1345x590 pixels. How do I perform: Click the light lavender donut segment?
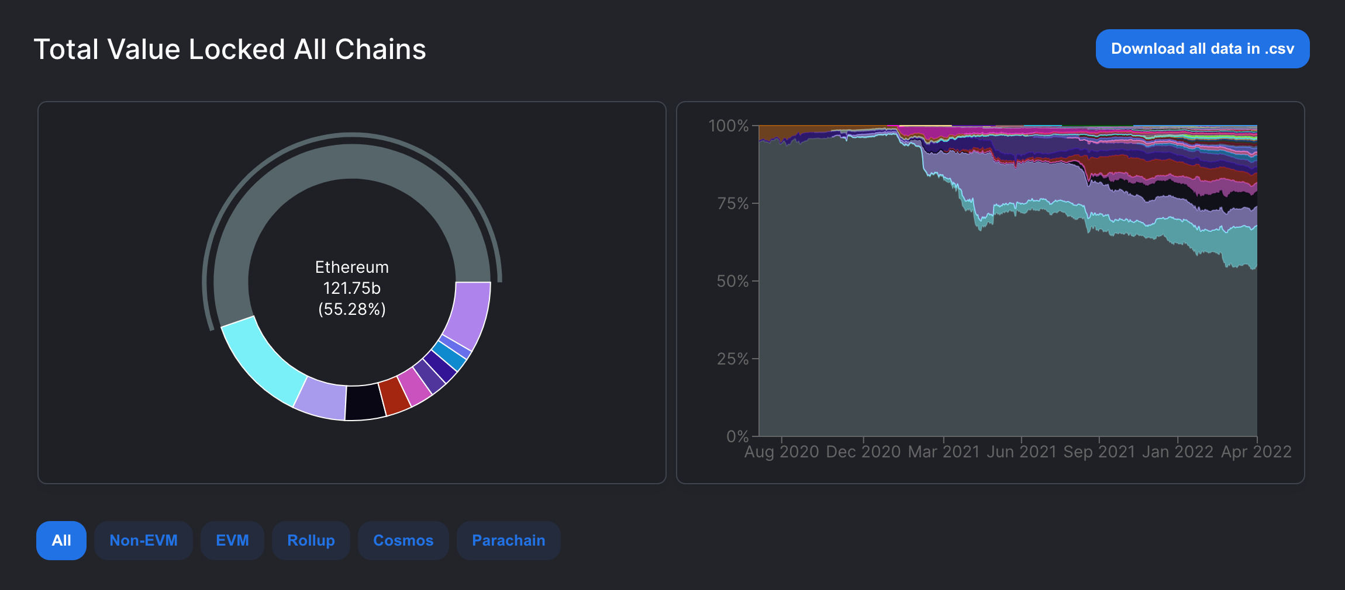coord(321,398)
